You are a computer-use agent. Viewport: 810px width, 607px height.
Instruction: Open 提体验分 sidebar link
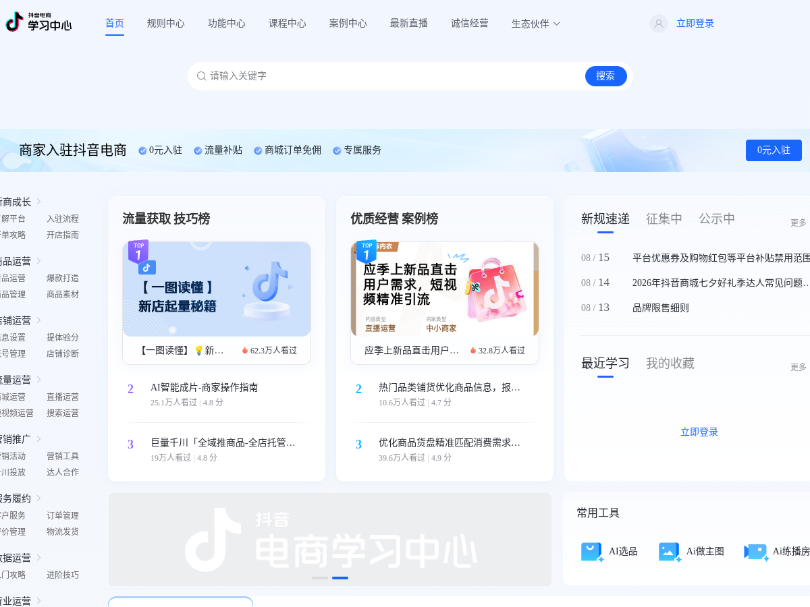point(63,338)
